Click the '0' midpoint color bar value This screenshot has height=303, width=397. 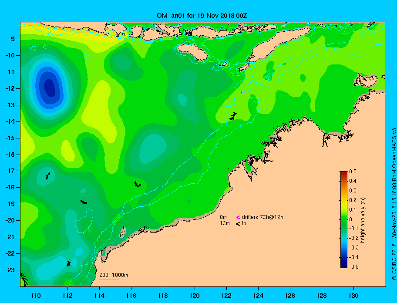pos(351,219)
